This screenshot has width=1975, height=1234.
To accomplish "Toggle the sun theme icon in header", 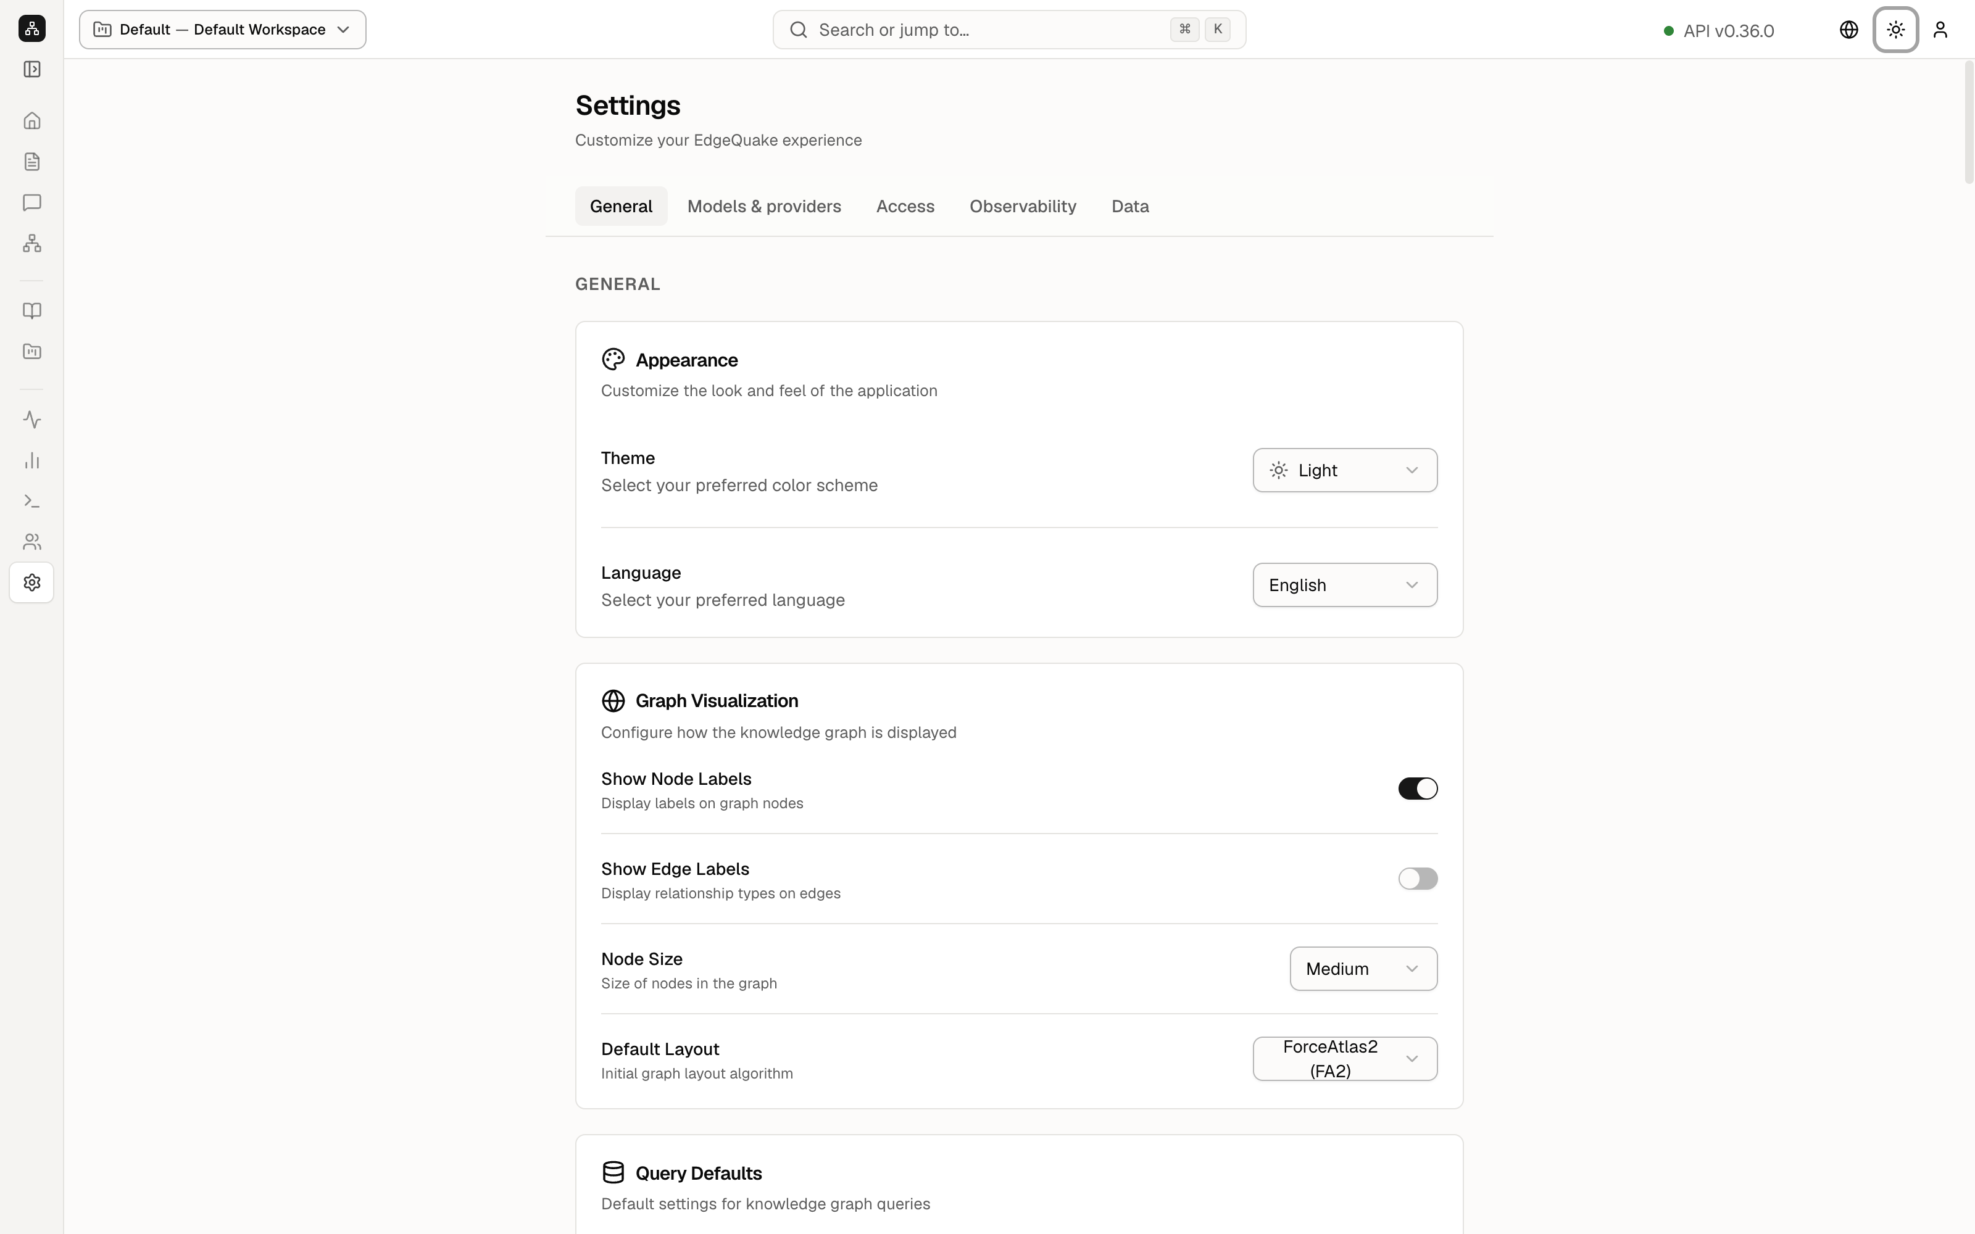I will (x=1895, y=30).
